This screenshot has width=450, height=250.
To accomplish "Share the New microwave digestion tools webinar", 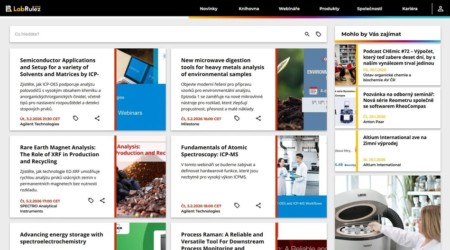I will (258, 118).
